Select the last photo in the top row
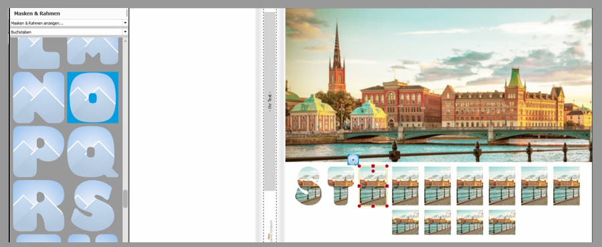Image resolution: width=602 pixels, height=247 pixels. point(567,185)
